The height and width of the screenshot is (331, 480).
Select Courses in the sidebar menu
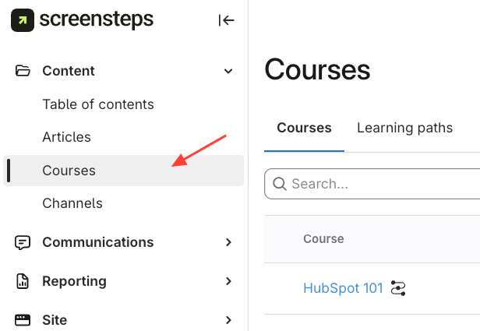(69, 171)
